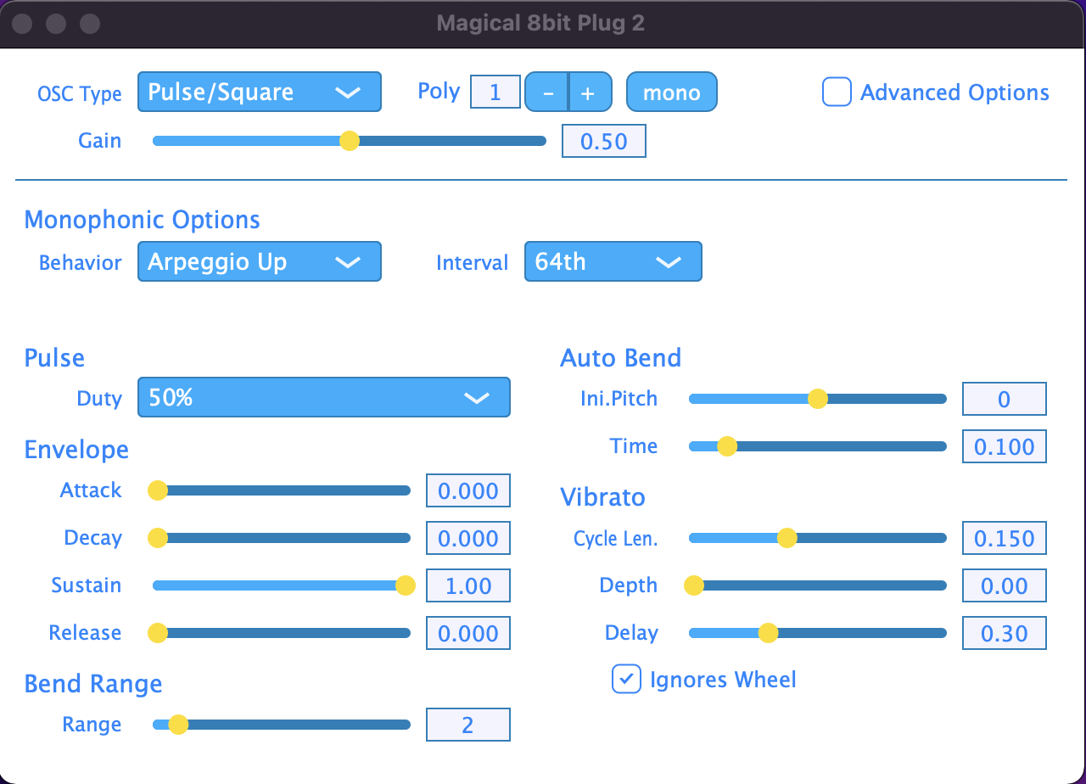Enable the Advanced Options checkbox
This screenshot has height=784, width=1086.
(x=837, y=92)
